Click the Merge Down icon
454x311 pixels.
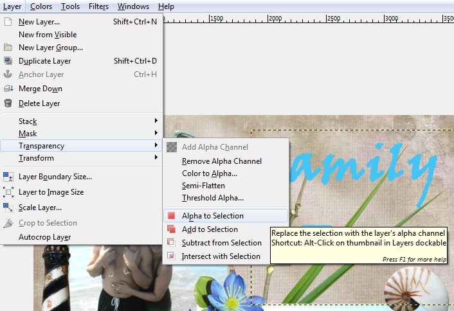click(x=8, y=89)
